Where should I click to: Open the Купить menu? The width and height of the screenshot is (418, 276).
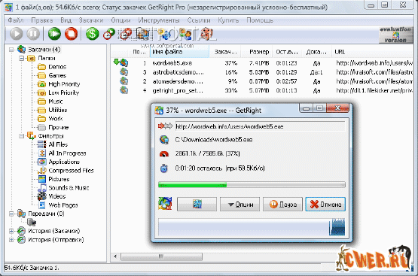[x=228, y=20]
